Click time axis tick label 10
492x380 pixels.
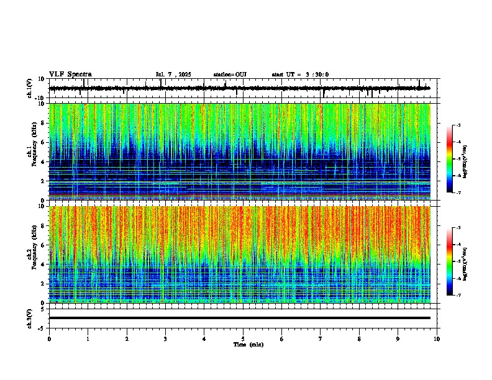point(437,339)
